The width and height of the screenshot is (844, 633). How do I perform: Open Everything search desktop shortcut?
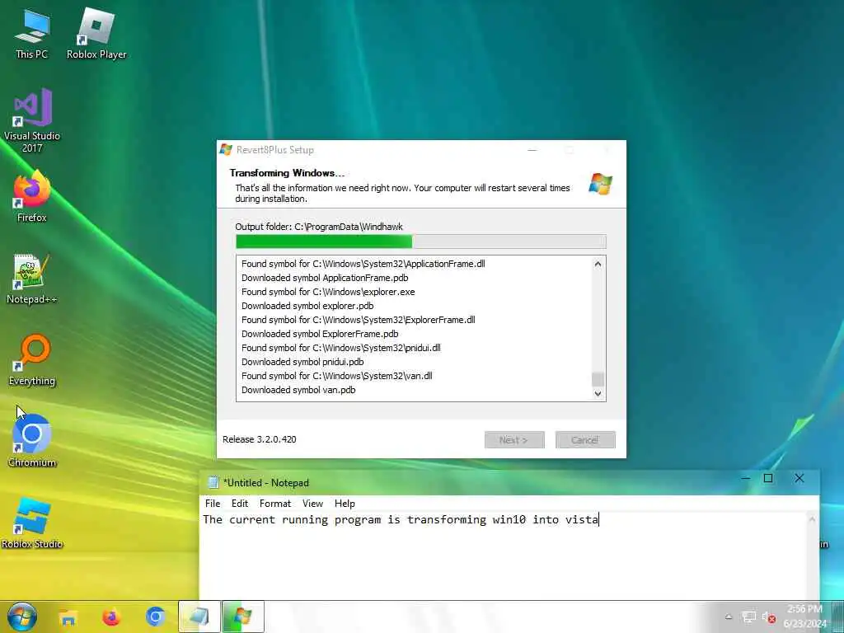pos(32,359)
